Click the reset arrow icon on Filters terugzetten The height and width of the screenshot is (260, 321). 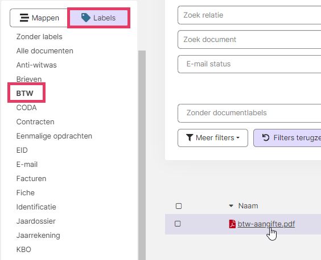point(266,137)
